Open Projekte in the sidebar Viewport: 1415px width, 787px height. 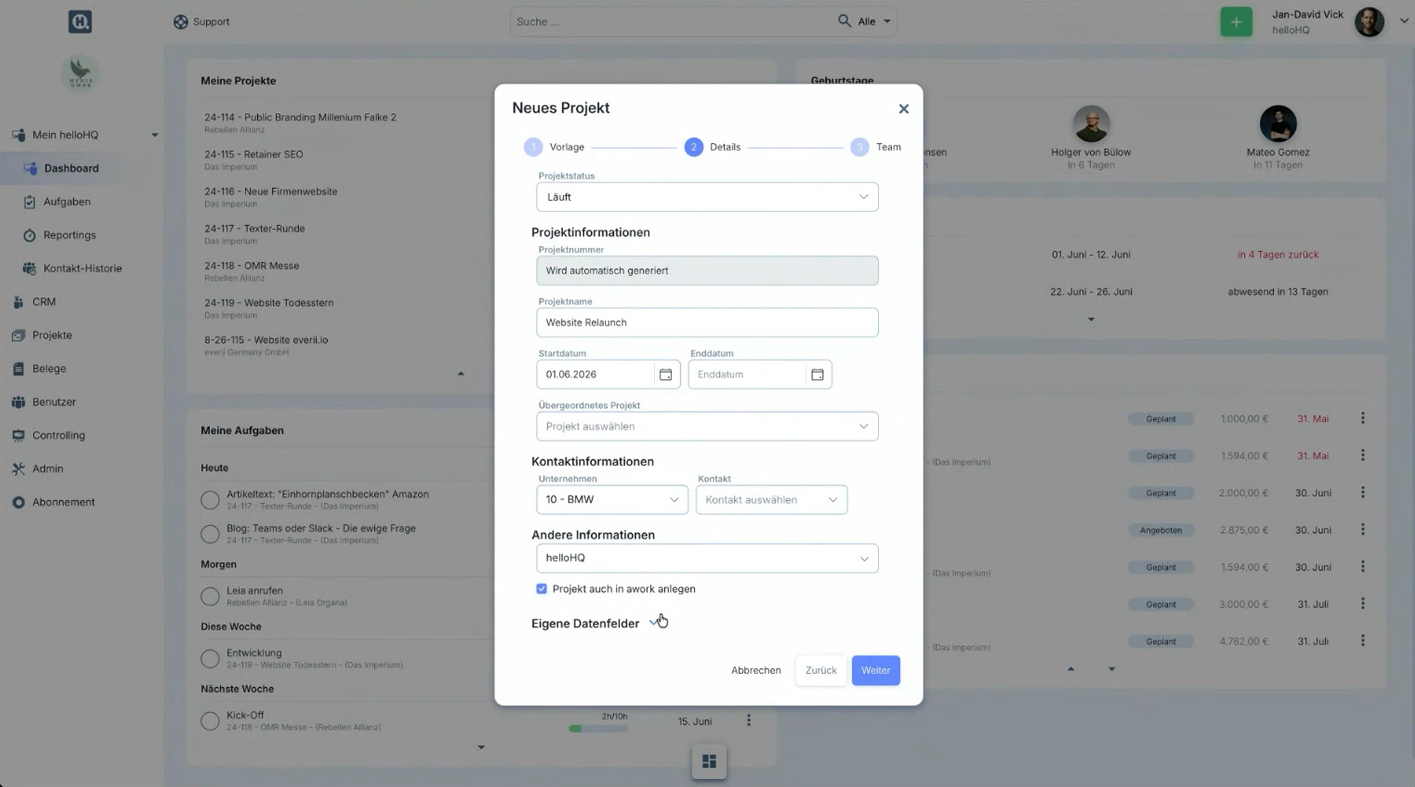pos(52,335)
